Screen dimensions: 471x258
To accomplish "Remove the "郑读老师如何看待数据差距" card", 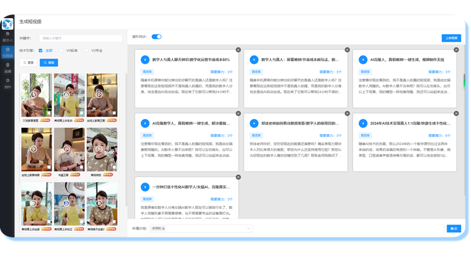I will pyautogui.click(x=347, y=114).
